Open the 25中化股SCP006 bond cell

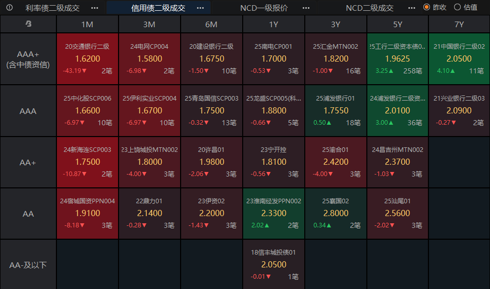(x=87, y=111)
